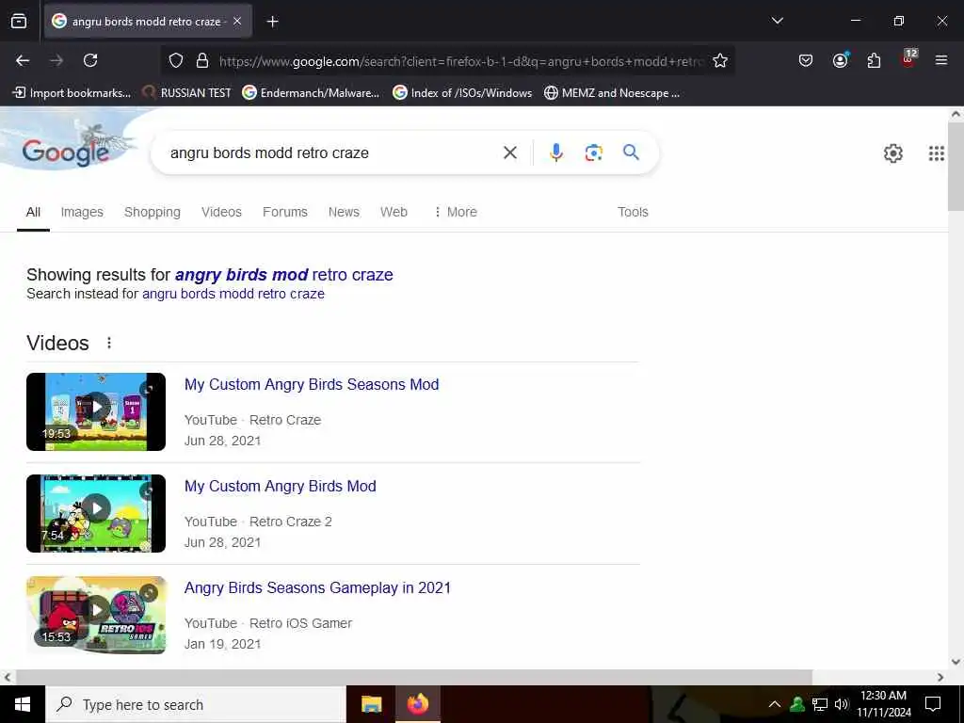This screenshot has width=964, height=723.
Task: Open the network tray icon
Action: [x=820, y=704]
